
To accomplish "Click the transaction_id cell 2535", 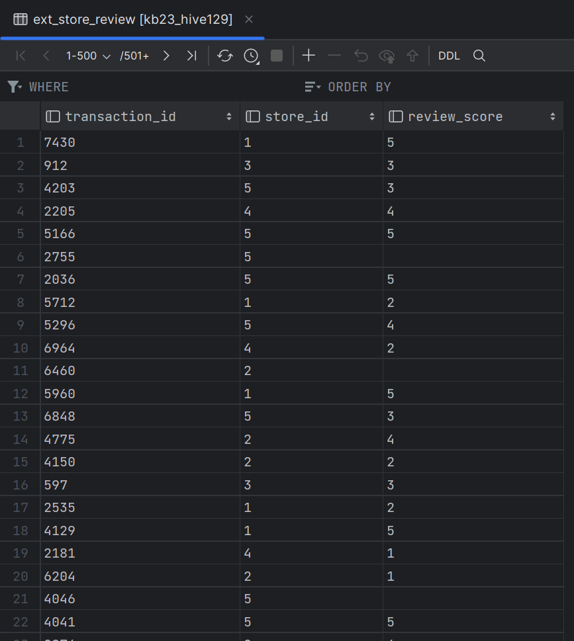I will [140, 507].
